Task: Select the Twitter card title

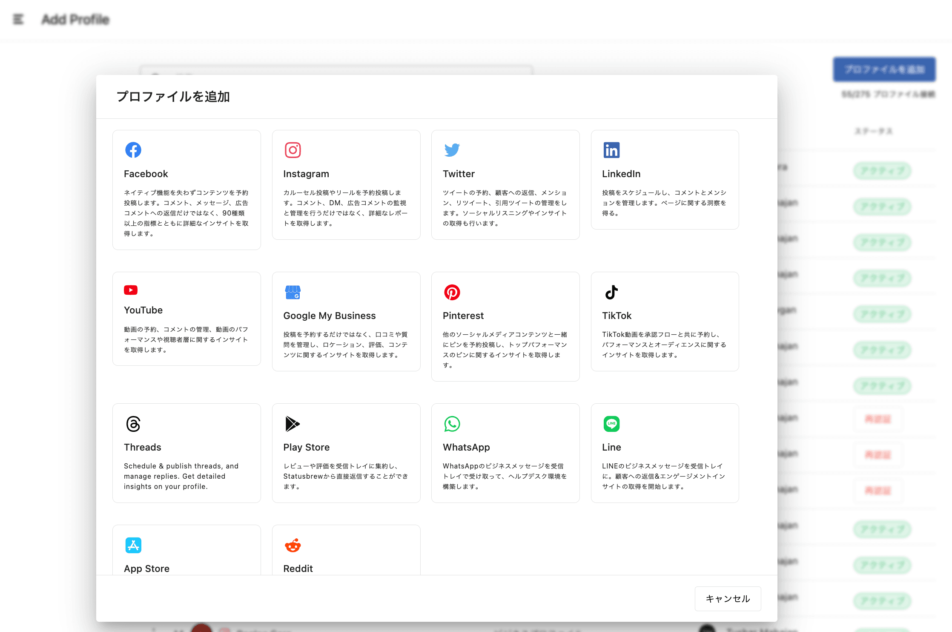Action: [459, 174]
